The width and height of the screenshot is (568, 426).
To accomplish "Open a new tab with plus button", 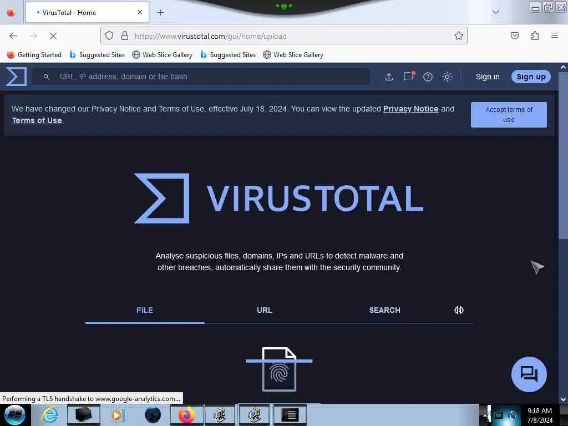I will tap(161, 13).
